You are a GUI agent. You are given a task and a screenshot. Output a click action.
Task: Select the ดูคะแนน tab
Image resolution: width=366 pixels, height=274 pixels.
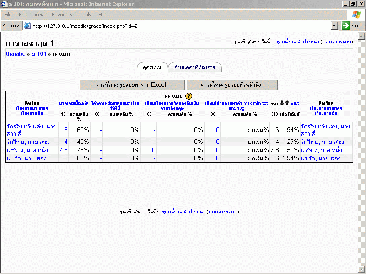click(152, 68)
